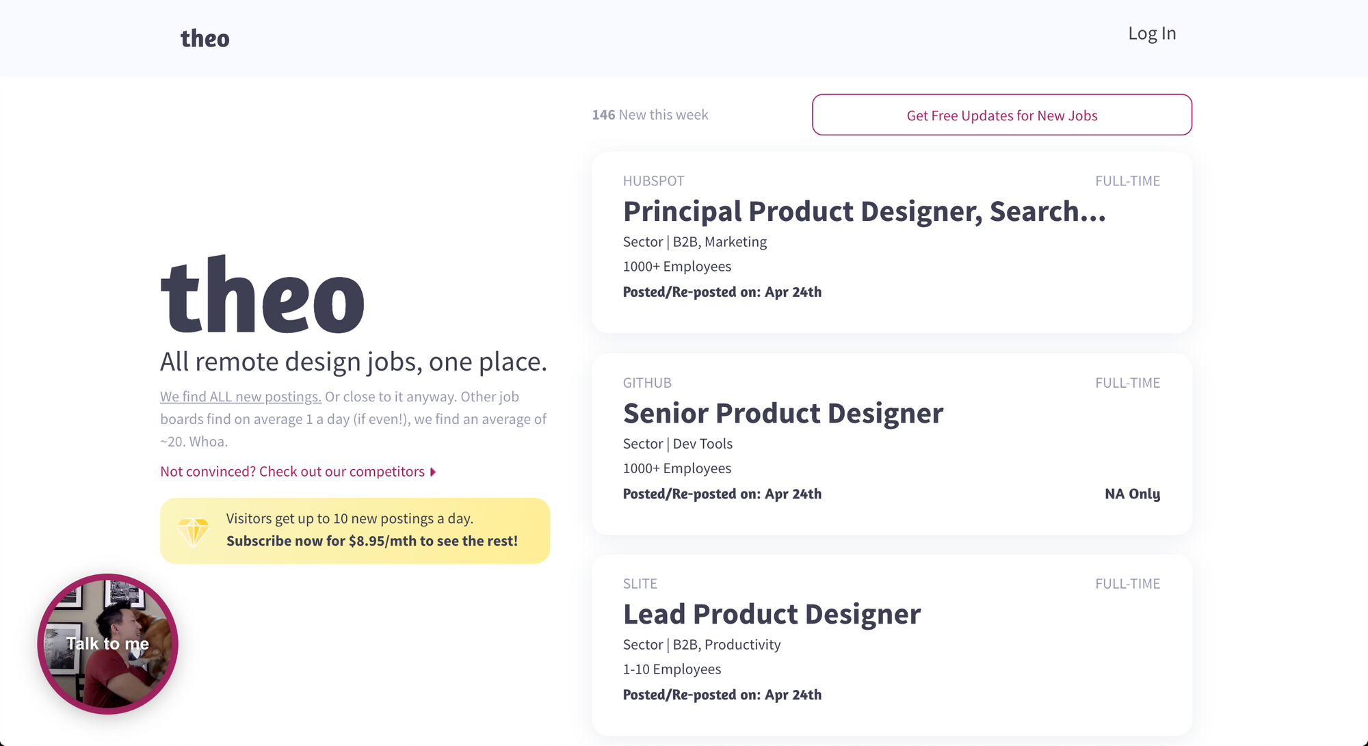
Task: Open the Log In page
Action: (1152, 34)
